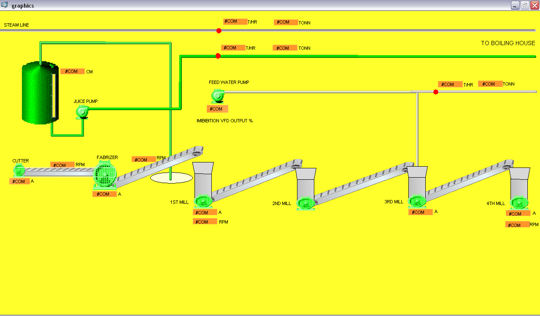Restore down the graphics window
540x316 pixels.
pyautogui.click(x=525, y=5)
